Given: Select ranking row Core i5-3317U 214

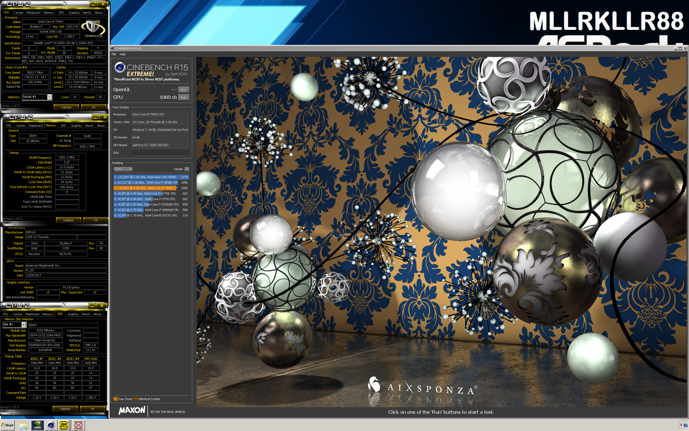Looking at the screenshot, I should click(151, 216).
